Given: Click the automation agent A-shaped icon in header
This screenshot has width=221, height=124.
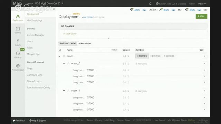Looking at the screenshot, I should [161, 10].
